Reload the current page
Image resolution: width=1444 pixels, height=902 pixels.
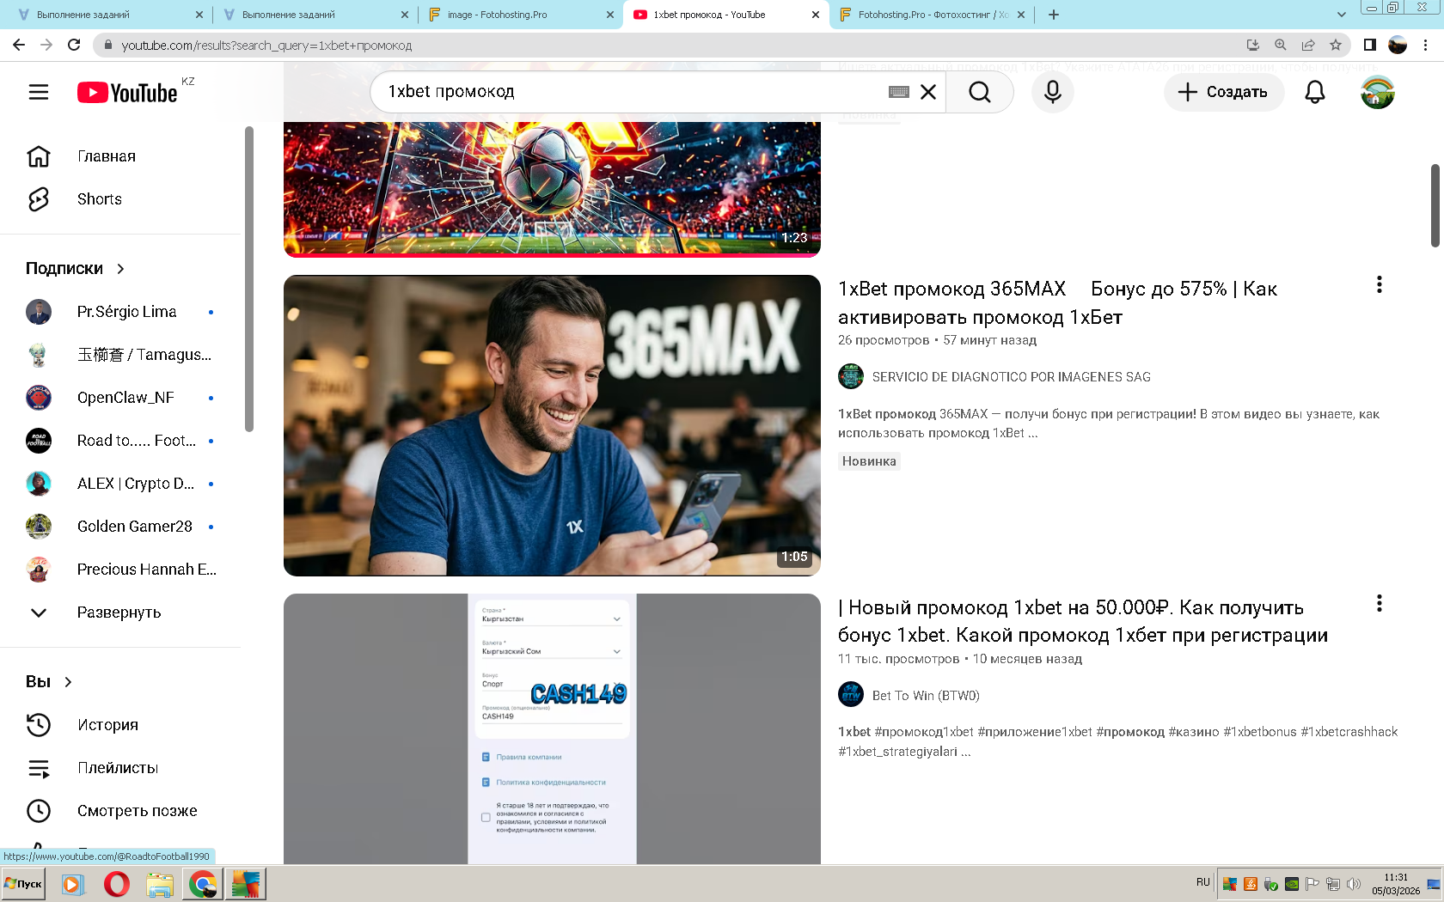tap(74, 45)
